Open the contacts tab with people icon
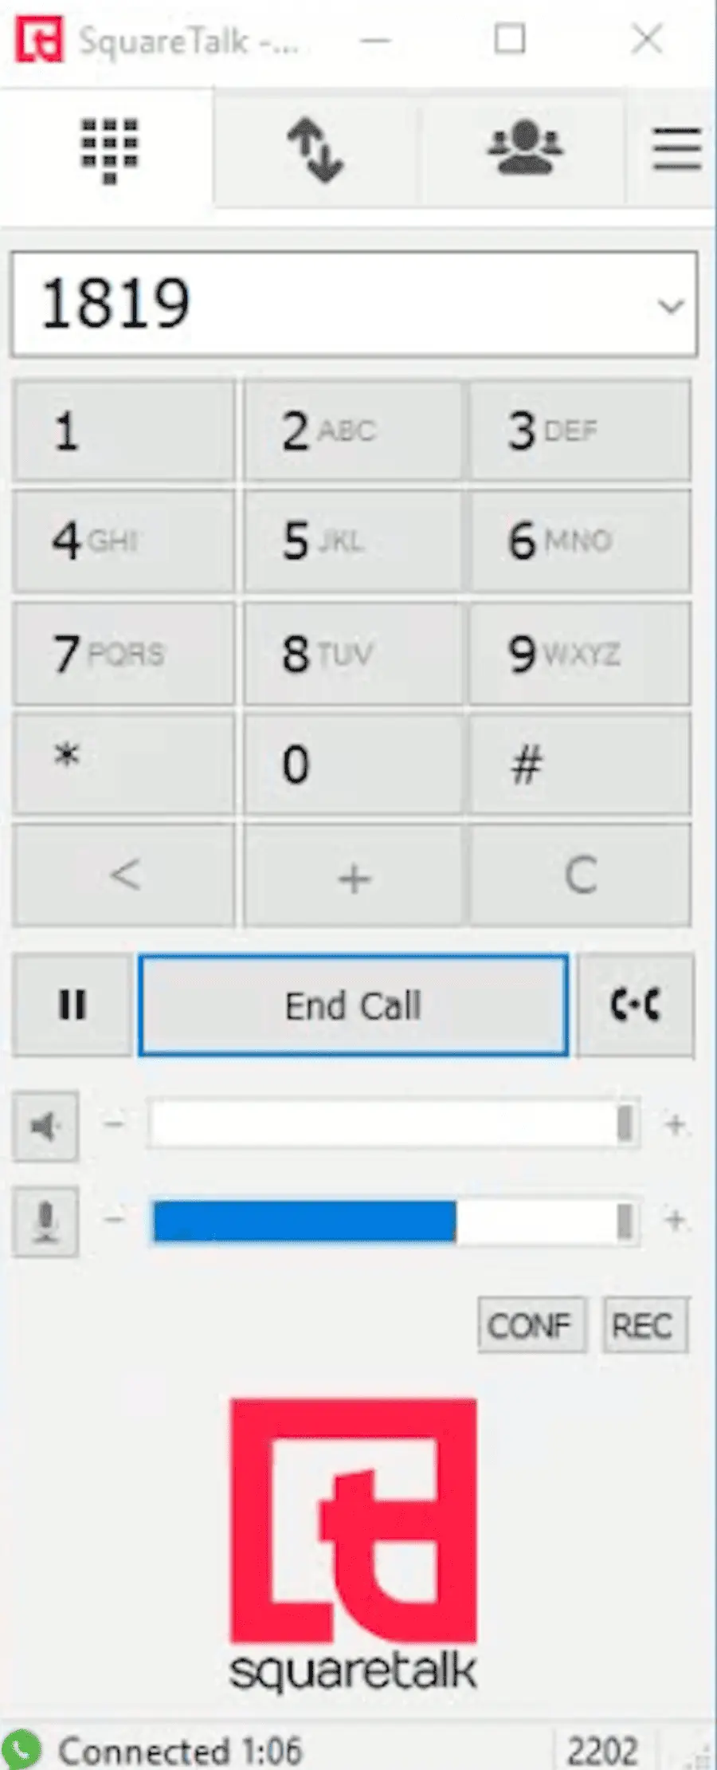The width and height of the screenshot is (717, 1770). point(524,149)
